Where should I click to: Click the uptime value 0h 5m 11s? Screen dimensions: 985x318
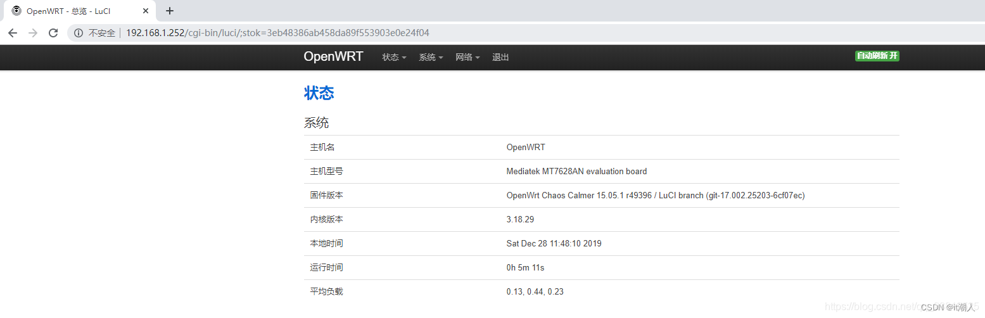(x=525, y=267)
